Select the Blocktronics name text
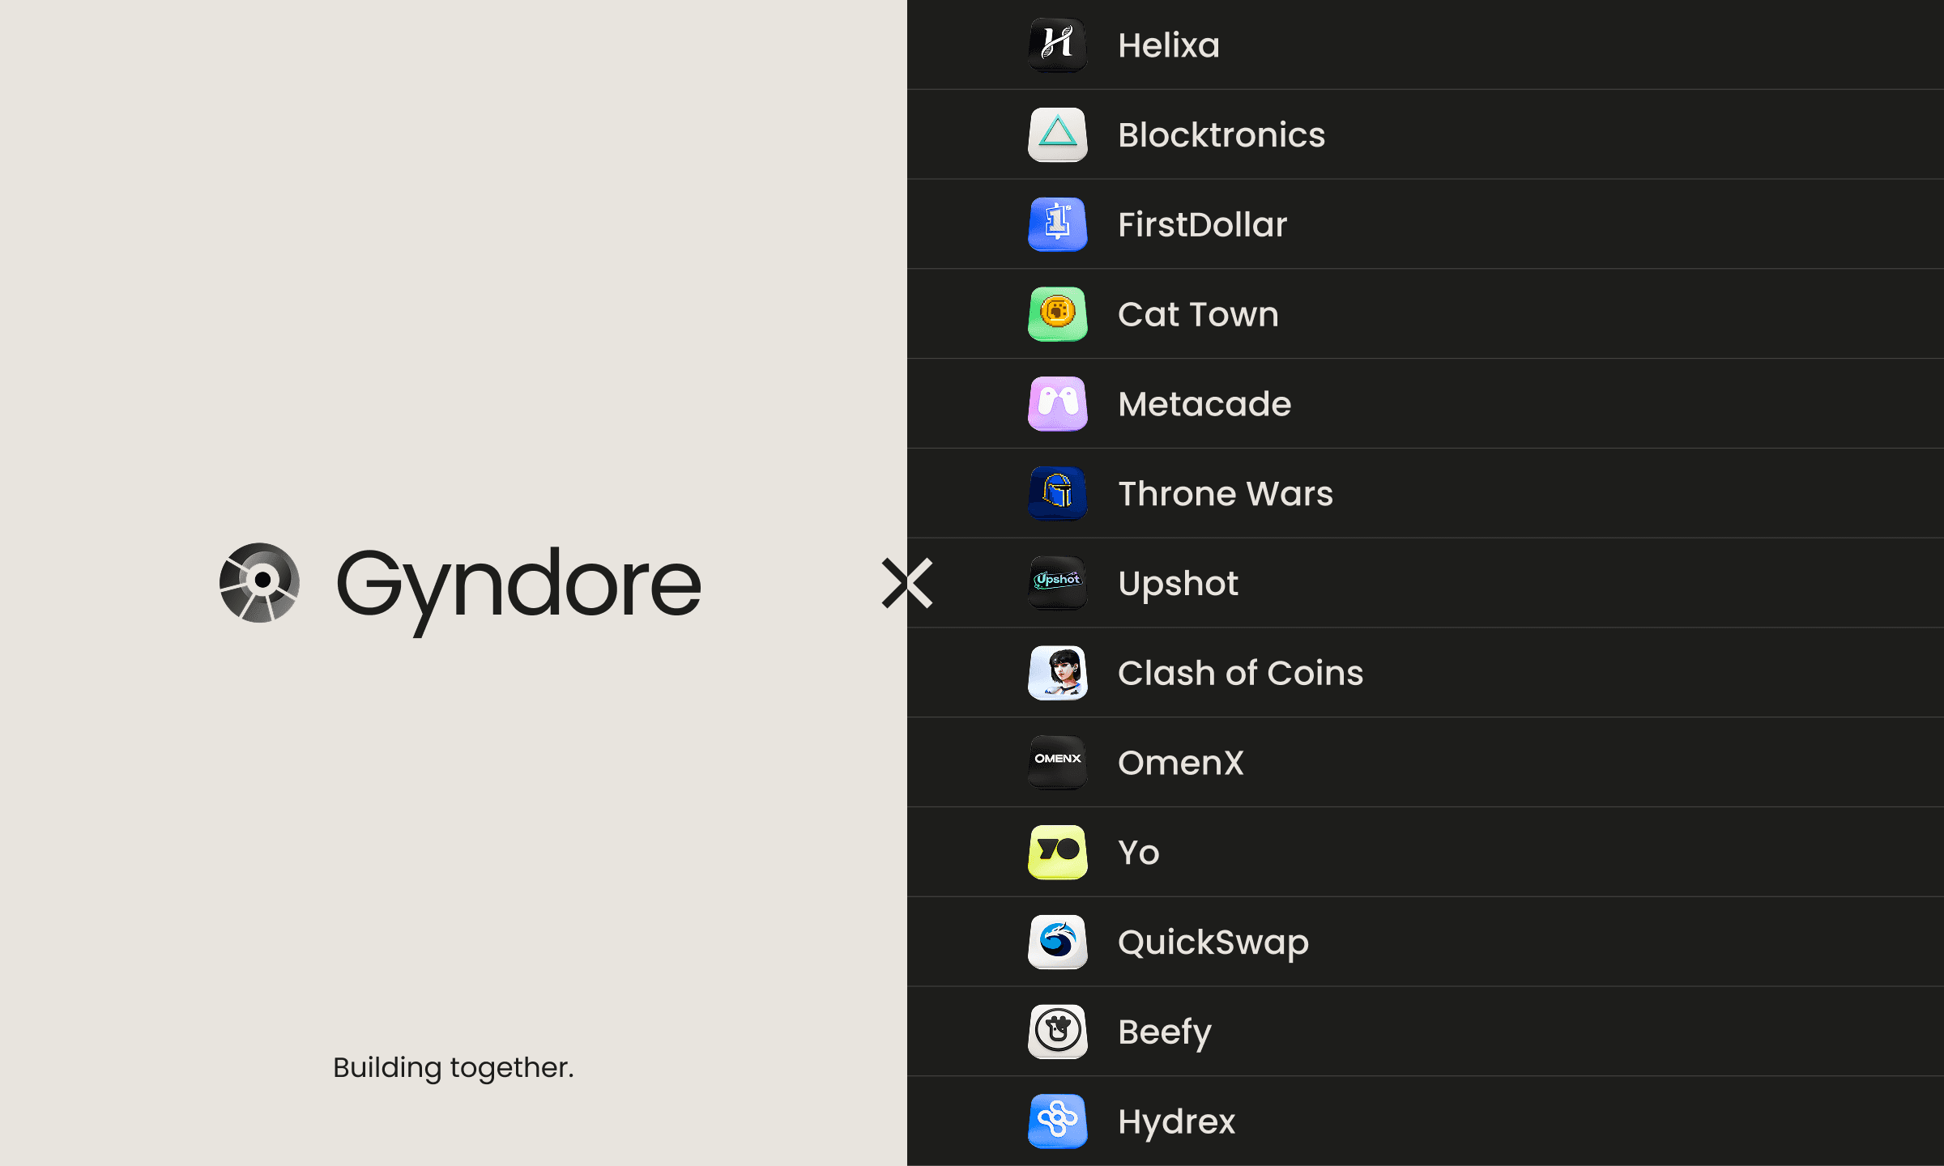Viewport: 1944px width, 1166px height. (x=1221, y=134)
